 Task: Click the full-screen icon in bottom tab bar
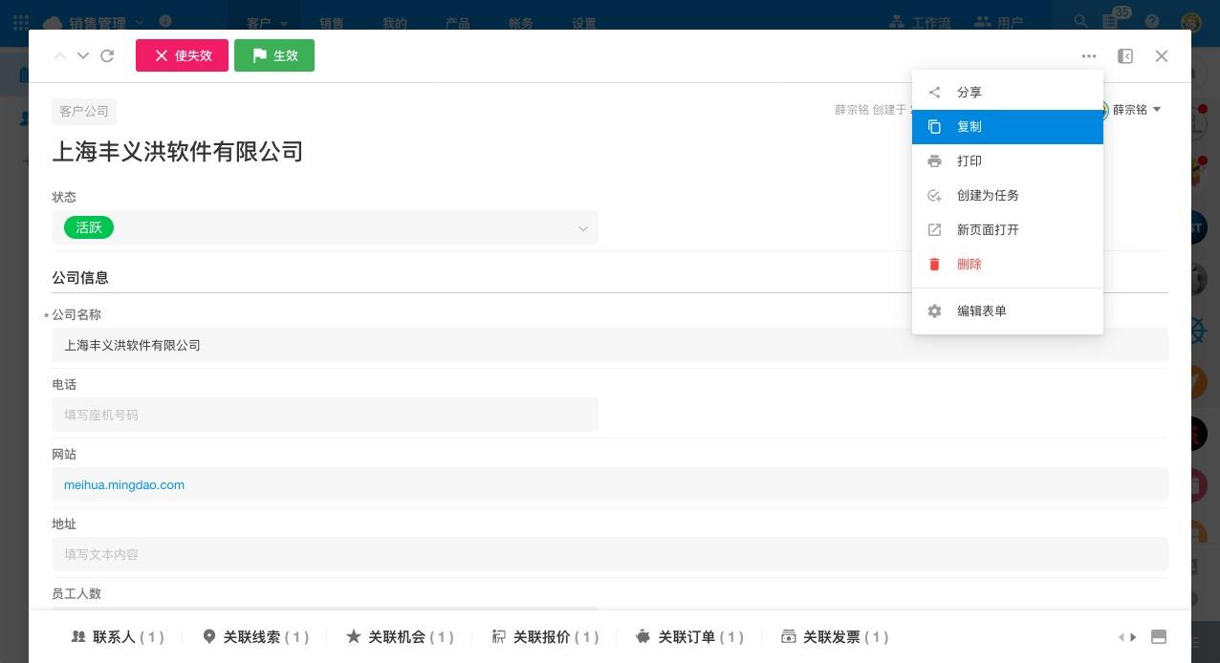click(x=1158, y=637)
